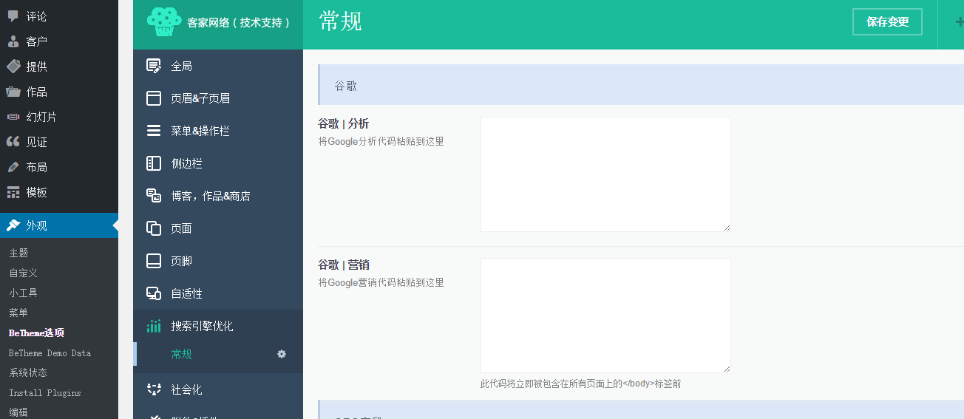The image size is (964, 419).
Task: Click into the 谷歌 | 营销 code textarea
Action: pyautogui.click(x=605, y=316)
